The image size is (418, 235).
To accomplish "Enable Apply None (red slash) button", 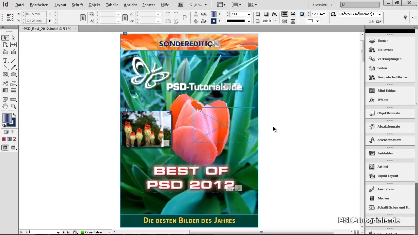I will pyautogui.click(x=15, y=139).
